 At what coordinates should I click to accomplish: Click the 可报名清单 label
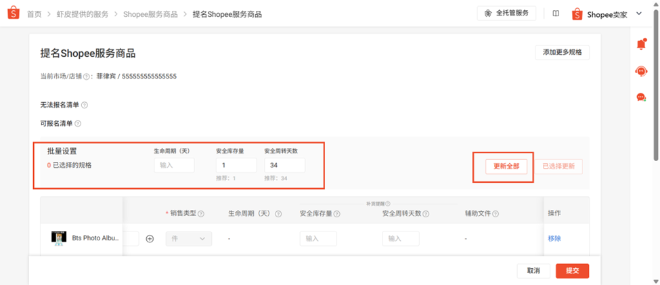pyautogui.click(x=56, y=124)
